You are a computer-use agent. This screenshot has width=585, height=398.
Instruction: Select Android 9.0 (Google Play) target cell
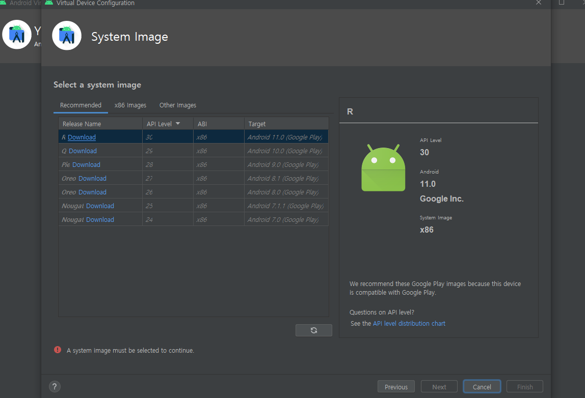coord(286,165)
